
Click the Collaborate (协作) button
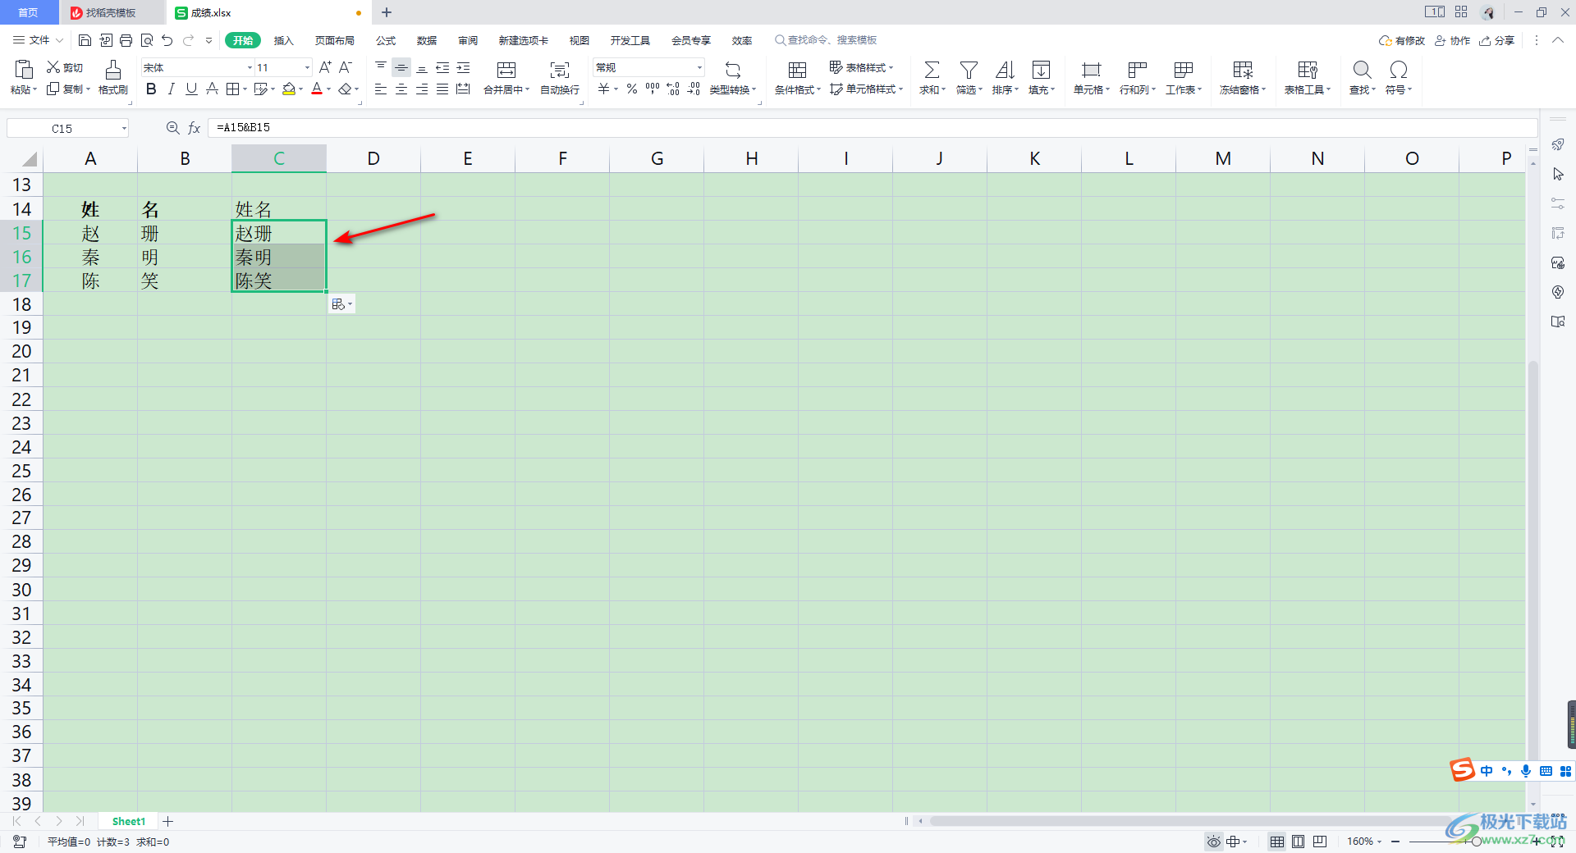[1452, 40]
